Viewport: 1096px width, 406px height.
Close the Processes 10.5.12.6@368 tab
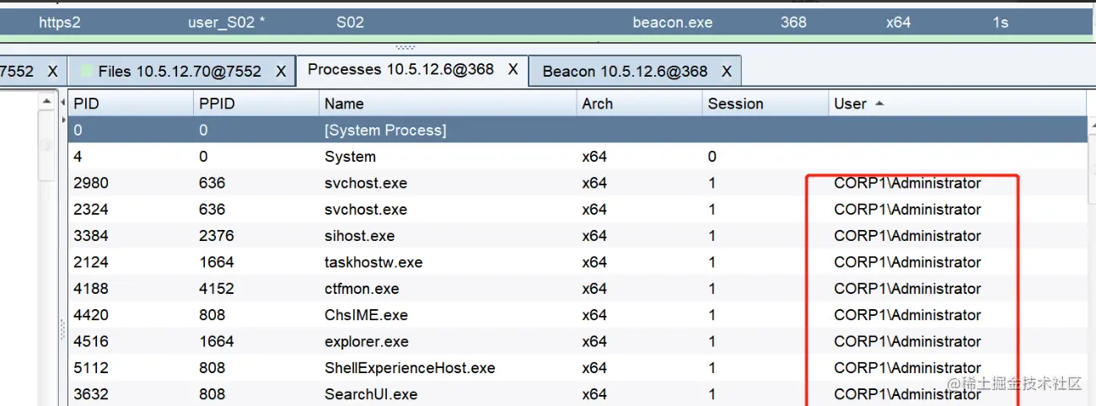[x=513, y=70]
